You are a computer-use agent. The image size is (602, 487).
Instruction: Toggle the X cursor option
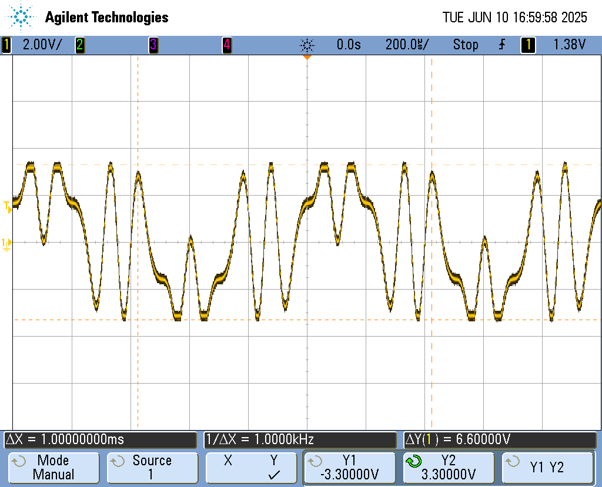click(x=228, y=461)
